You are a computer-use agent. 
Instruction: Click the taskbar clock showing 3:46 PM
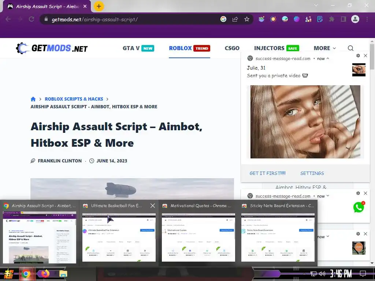341,274
